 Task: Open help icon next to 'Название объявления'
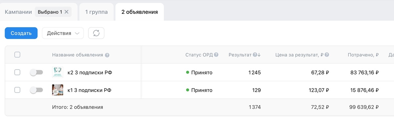107,55
